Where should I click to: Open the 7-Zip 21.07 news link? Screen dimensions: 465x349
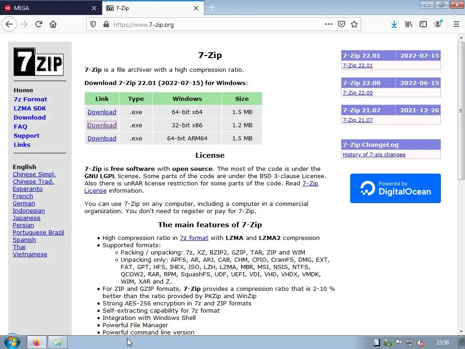tap(358, 120)
